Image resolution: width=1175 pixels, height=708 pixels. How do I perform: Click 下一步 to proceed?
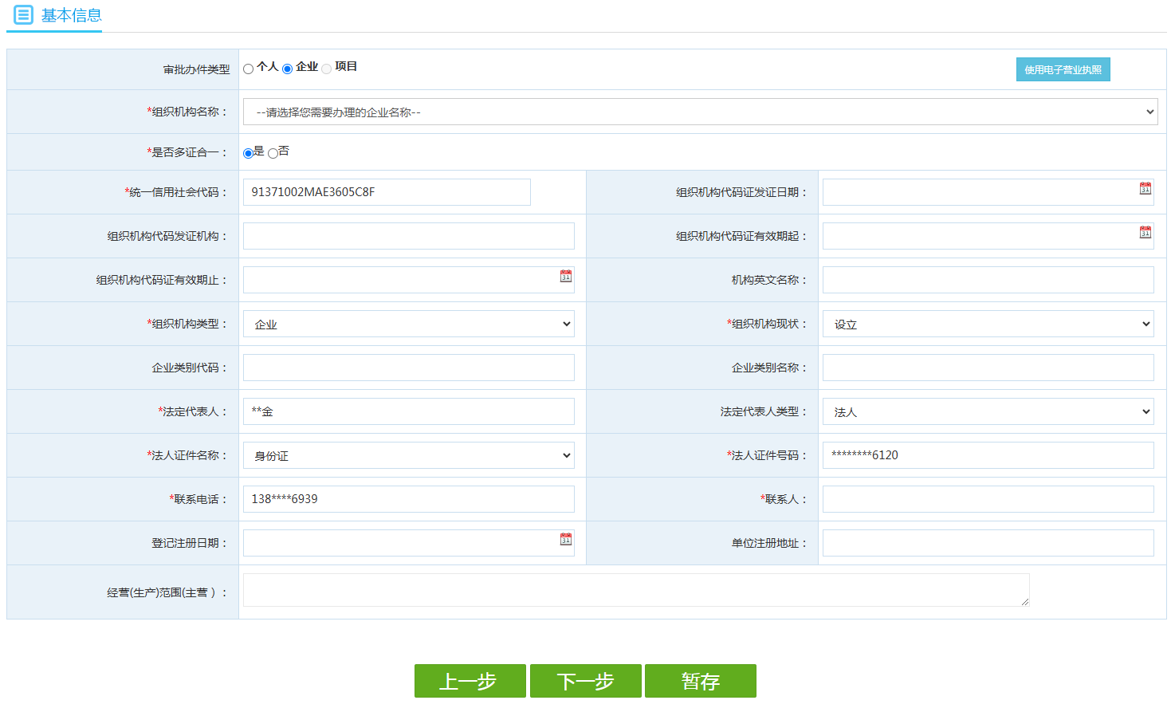[585, 681]
